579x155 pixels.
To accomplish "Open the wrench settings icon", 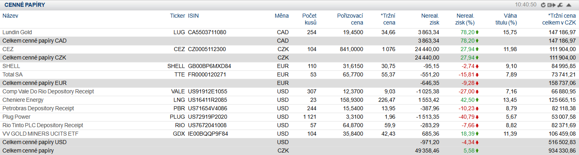I will pos(560,5).
